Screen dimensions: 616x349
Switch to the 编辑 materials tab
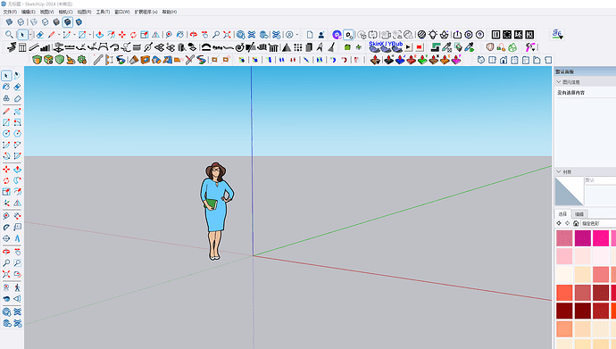pos(579,214)
